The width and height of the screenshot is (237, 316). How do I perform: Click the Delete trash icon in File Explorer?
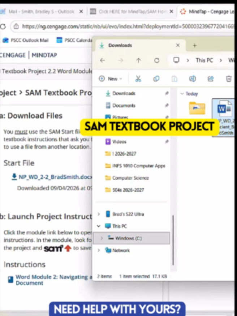(229, 78)
